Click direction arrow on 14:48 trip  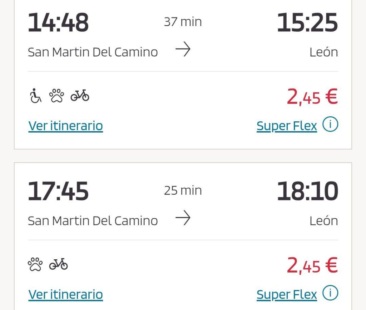tap(183, 50)
